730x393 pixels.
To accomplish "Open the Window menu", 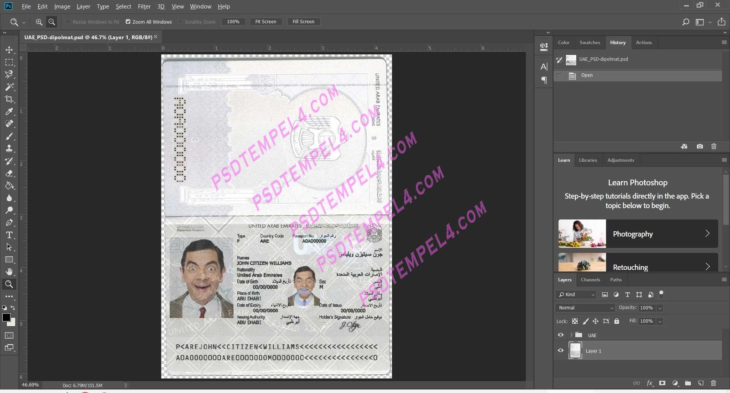I will (201, 6).
